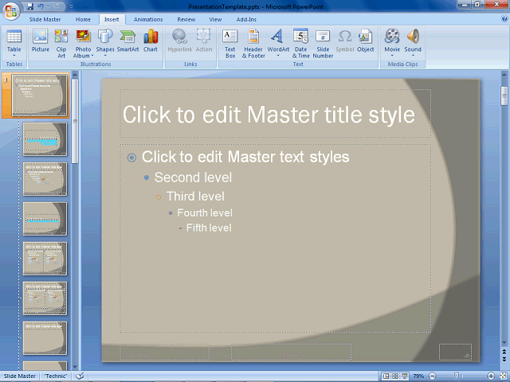This screenshot has width=510, height=382.
Task: Insert Slide Number
Action: coord(323,44)
